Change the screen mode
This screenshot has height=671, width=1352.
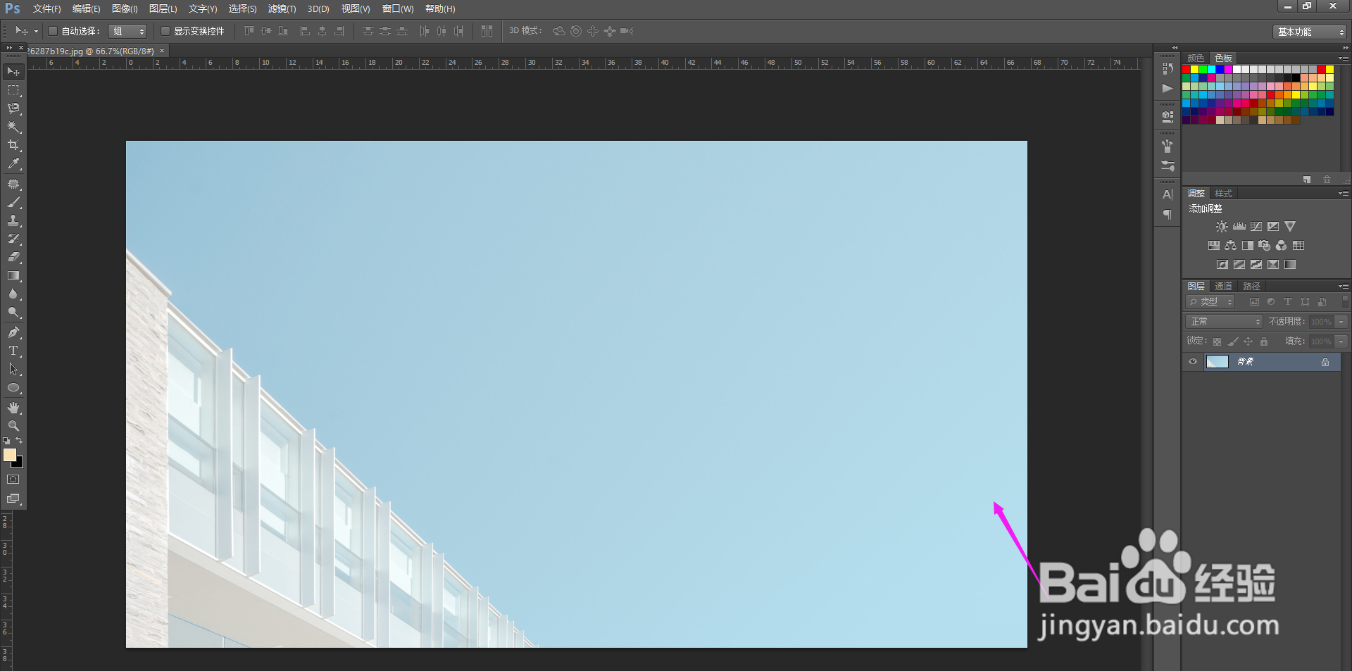pos(13,498)
